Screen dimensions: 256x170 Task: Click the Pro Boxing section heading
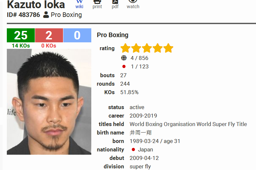coord(112,35)
